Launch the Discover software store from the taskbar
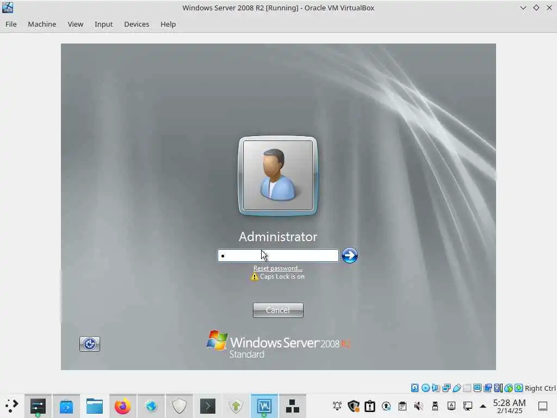Image resolution: width=557 pixels, height=418 pixels. [66, 406]
